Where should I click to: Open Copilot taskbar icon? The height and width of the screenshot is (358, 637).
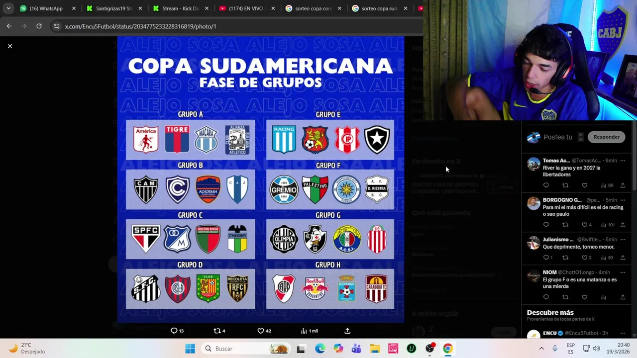(x=338, y=349)
